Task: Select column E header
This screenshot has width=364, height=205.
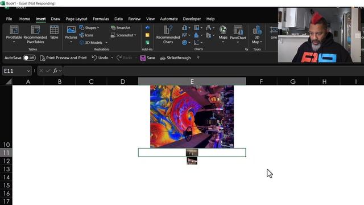Action: pyautogui.click(x=192, y=81)
